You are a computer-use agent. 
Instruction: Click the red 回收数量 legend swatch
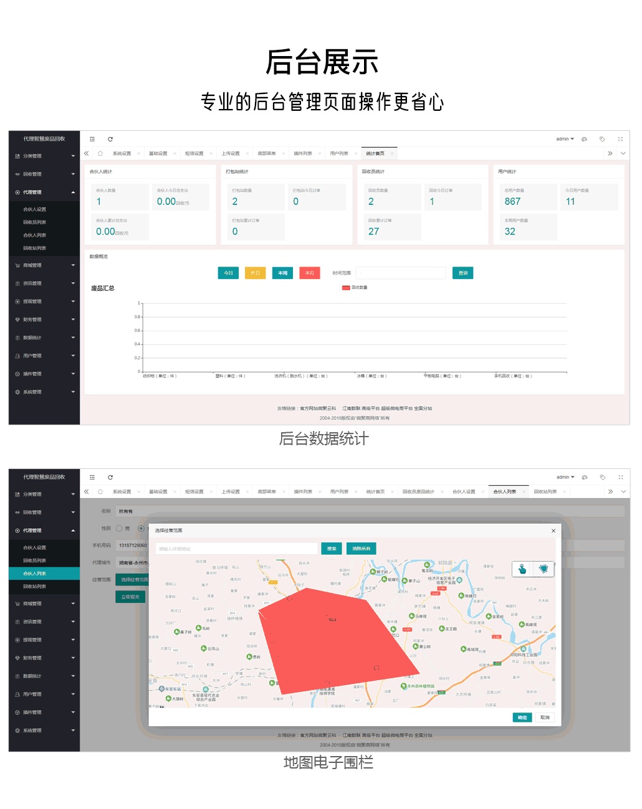pyautogui.click(x=346, y=288)
